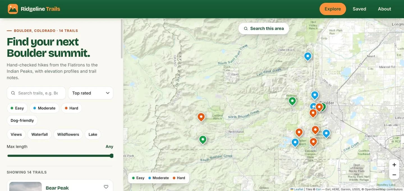Select the orange marker above Eldorado Canyon label
This screenshot has height=191, width=404.
313,142
